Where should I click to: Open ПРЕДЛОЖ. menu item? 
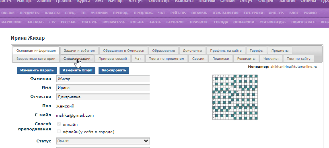click(143, 13)
